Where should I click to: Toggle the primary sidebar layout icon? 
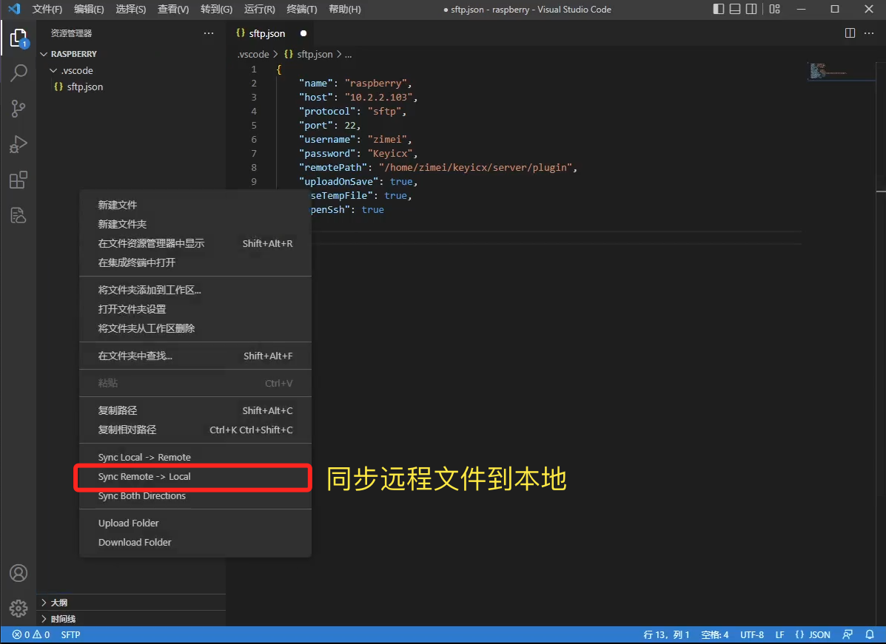718,9
